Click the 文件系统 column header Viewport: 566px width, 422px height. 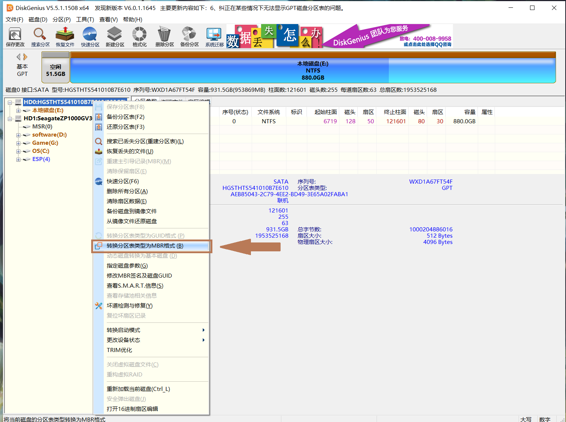pyautogui.click(x=269, y=112)
